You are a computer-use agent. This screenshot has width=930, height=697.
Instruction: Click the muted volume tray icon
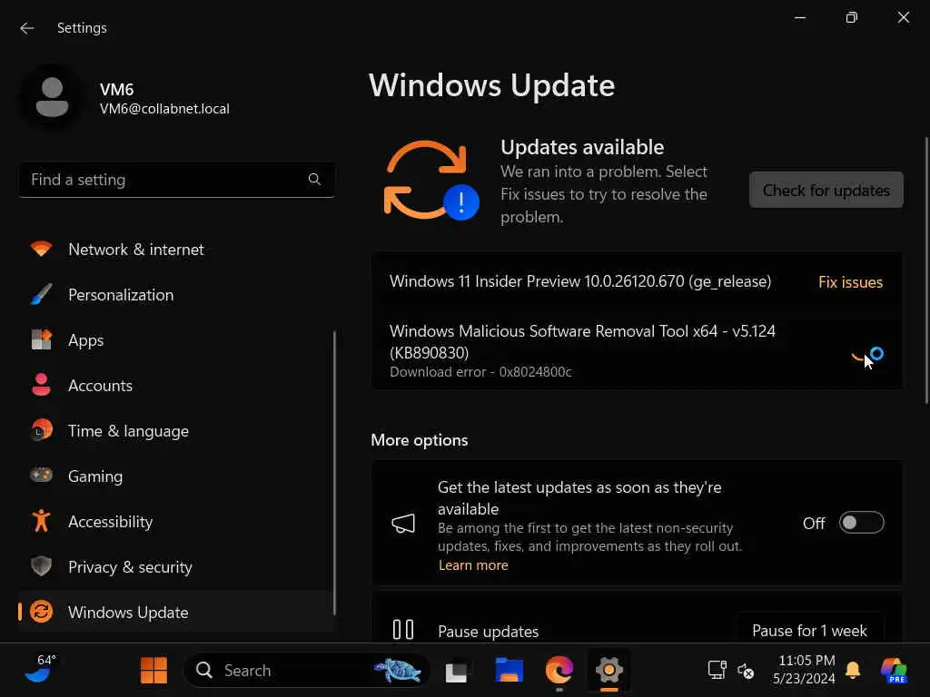click(746, 671)
